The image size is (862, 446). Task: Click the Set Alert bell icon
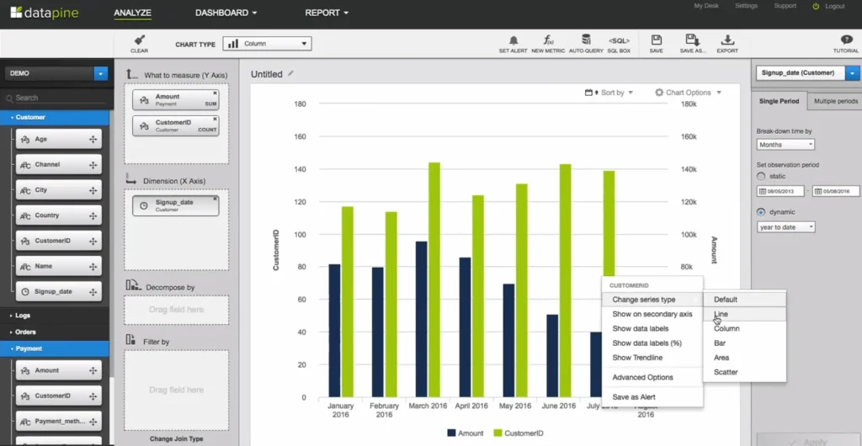513,40
